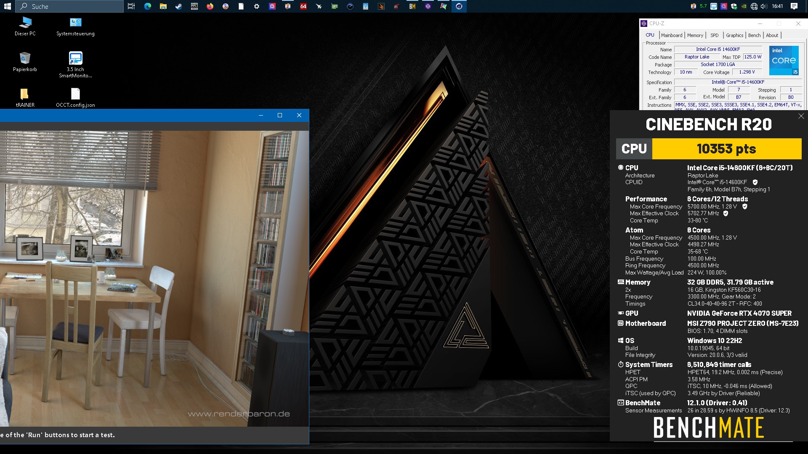Switch to CPU-Z purple chip taskbar icon

(428, 6)
